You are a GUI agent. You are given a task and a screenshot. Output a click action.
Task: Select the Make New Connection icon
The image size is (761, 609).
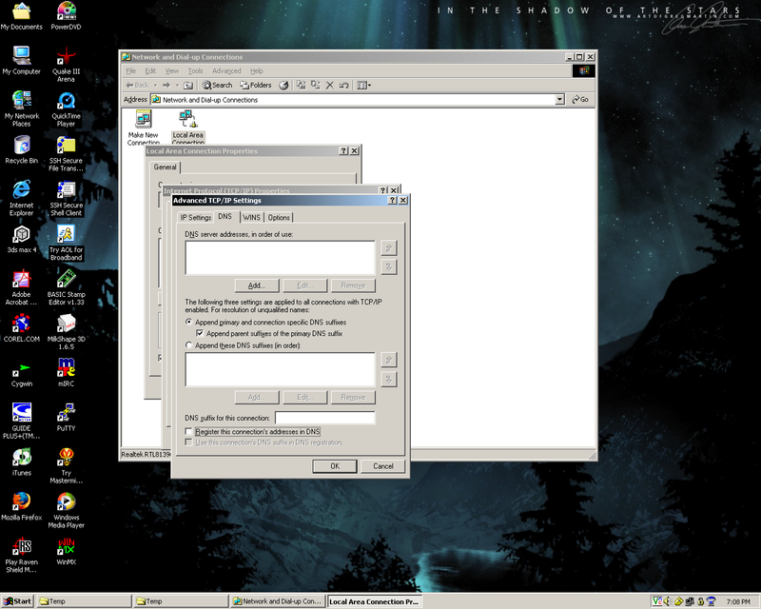point(144,128)
